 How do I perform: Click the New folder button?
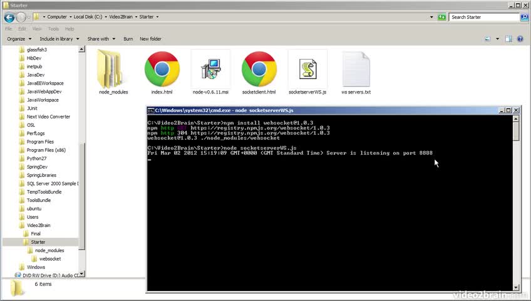tap(150, 39)
